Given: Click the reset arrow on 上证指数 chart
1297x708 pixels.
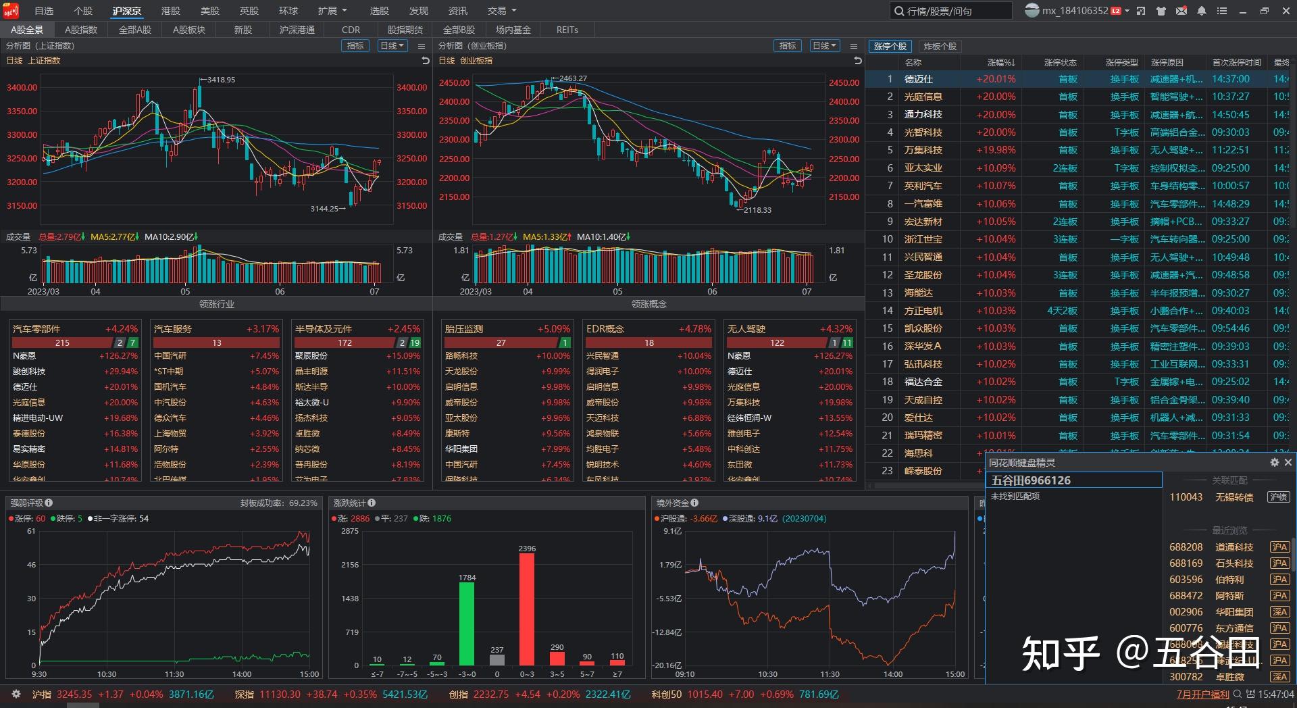Looking at the screenshot, I should point(426,61).
